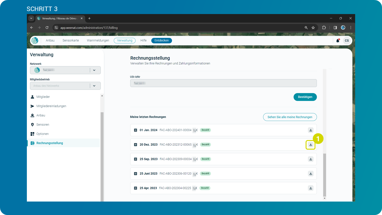The image size is (382, 215).
Task: Download the 01 Jan. 2024 invoice
Action: (311, 130)
